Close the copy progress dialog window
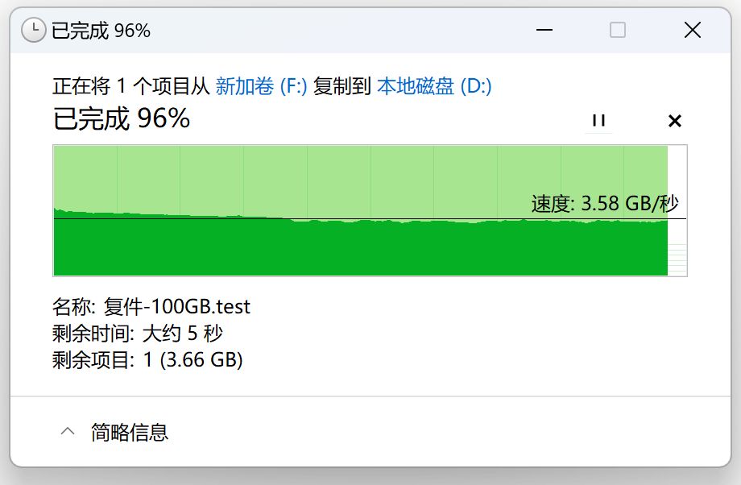 tap(692, 31)
